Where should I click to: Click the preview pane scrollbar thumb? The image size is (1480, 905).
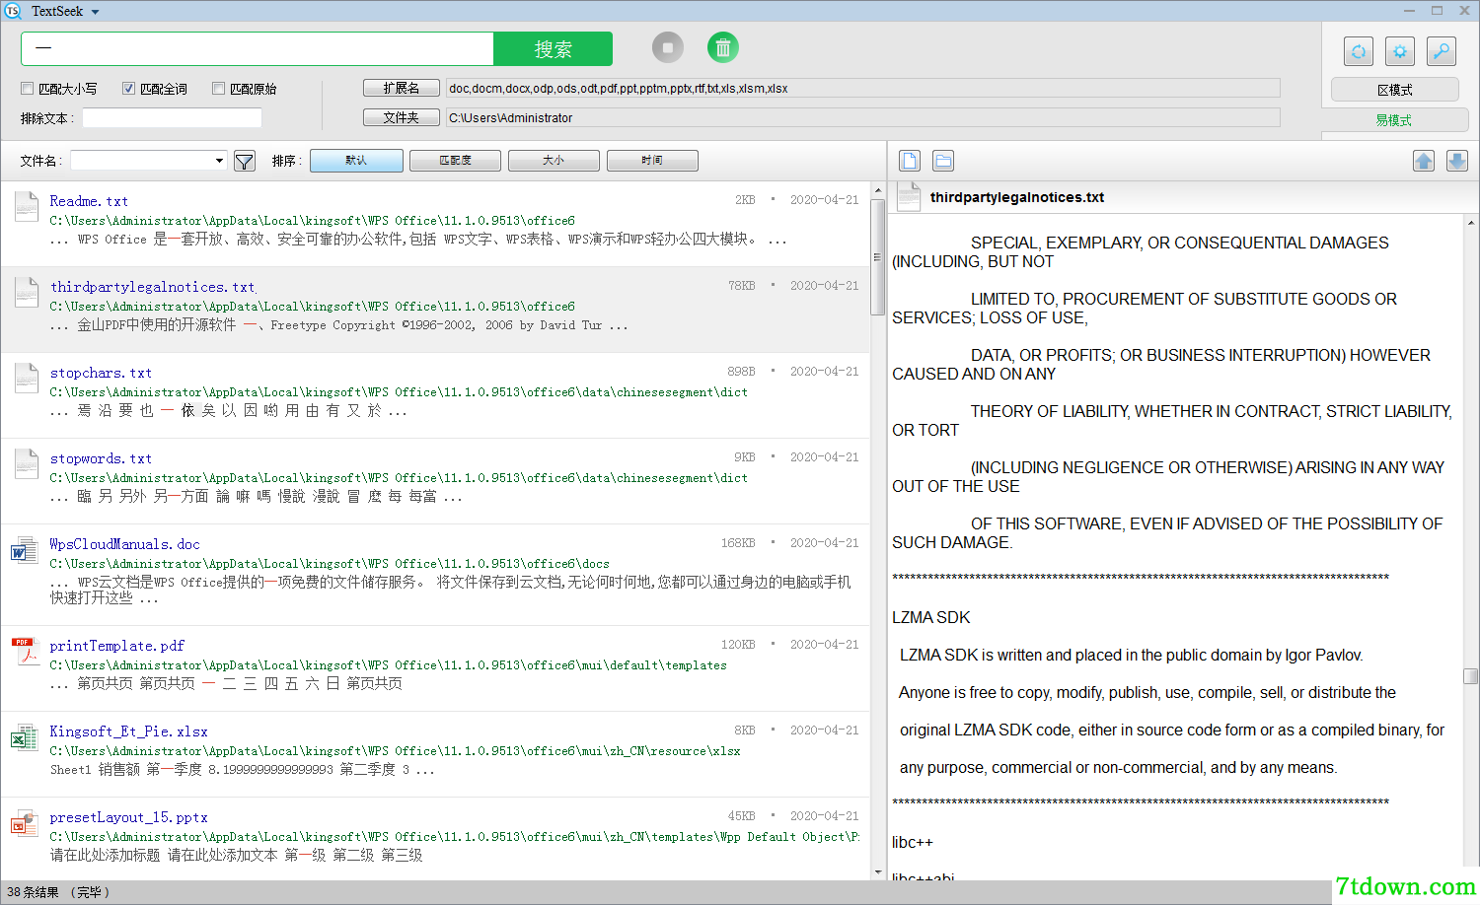pyautogui.click(x=1471, y=676)
